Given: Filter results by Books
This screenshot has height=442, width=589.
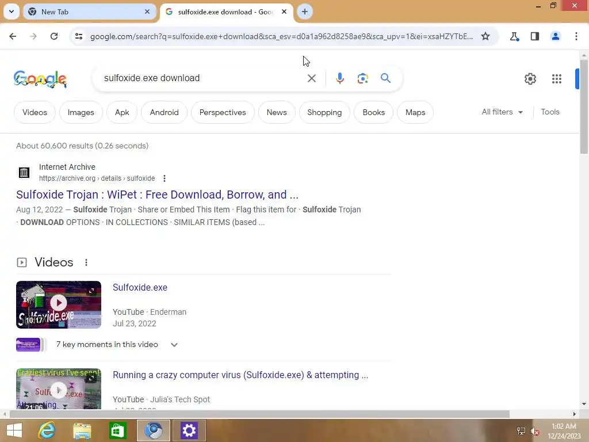Looking at the screenshot, I should pyautogui.click(x=374, y=112).
